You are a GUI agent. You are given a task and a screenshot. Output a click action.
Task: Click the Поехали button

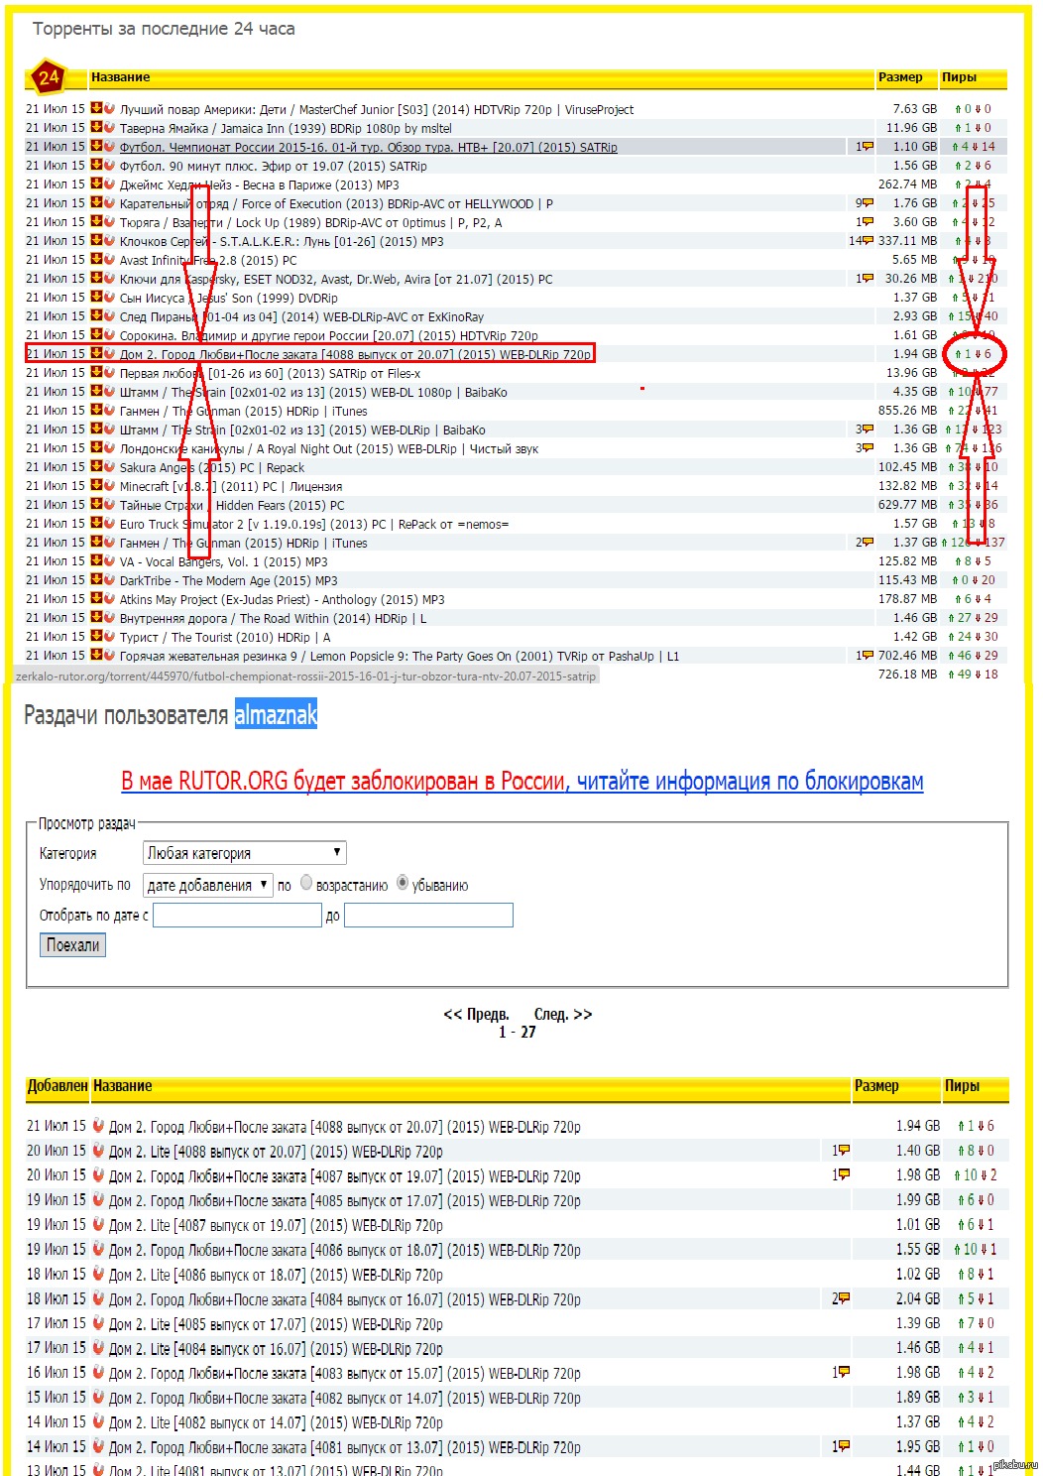[x=72, y=945]
